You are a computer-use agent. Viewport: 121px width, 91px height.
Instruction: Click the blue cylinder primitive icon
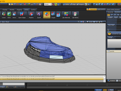pos(102,4)
